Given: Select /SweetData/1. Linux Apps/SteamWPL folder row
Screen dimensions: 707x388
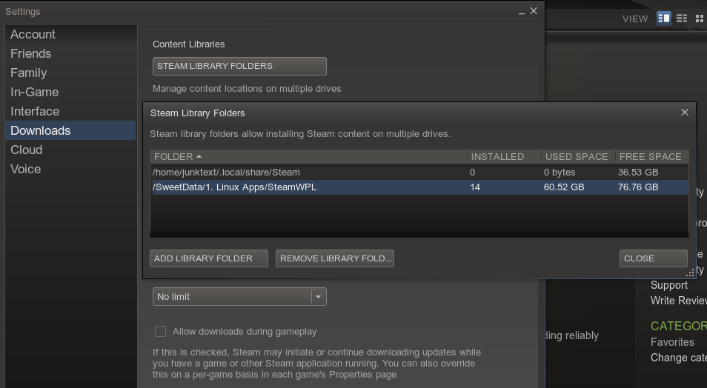Looking at the screenshot, I should [419, 187].
